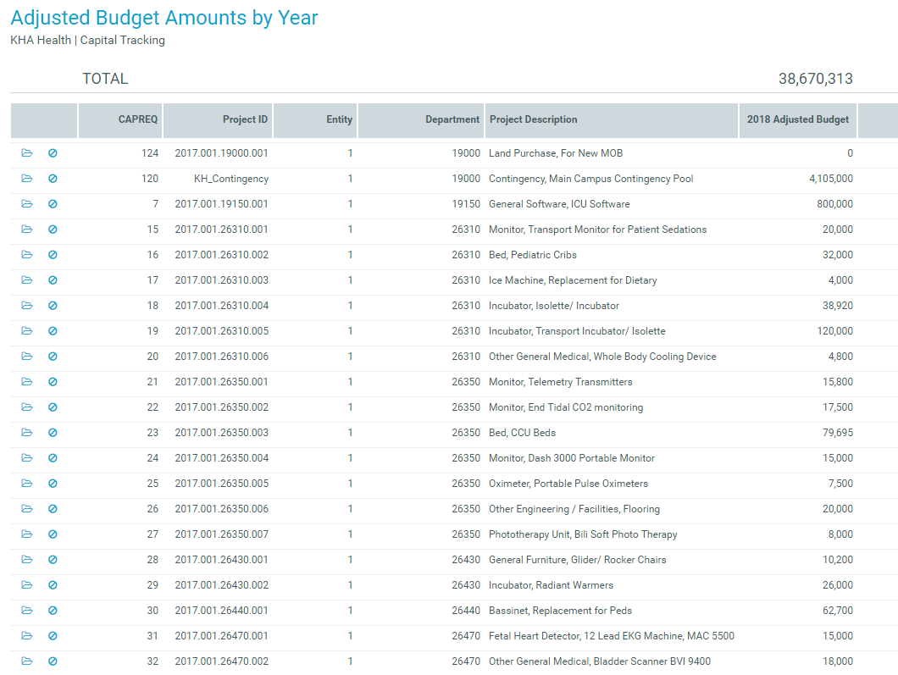Select Fetal Heart Detector description cell
Image resolution: width=898 pixels, height=675 pixels.
point(611,635)
